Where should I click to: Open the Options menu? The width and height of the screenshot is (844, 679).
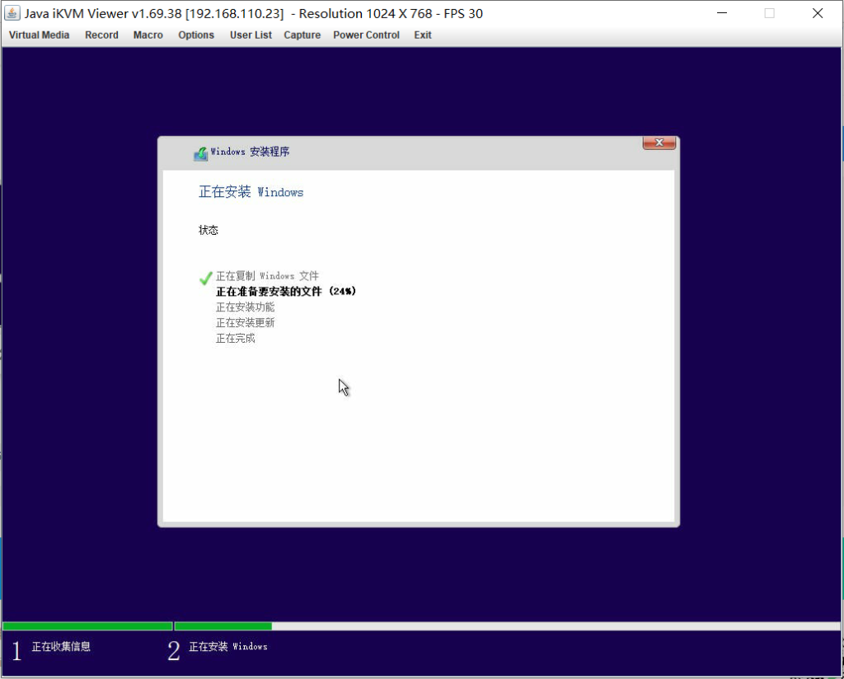[x=196, y=35]
